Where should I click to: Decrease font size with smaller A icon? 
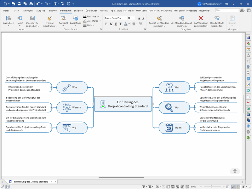[144, 18]
